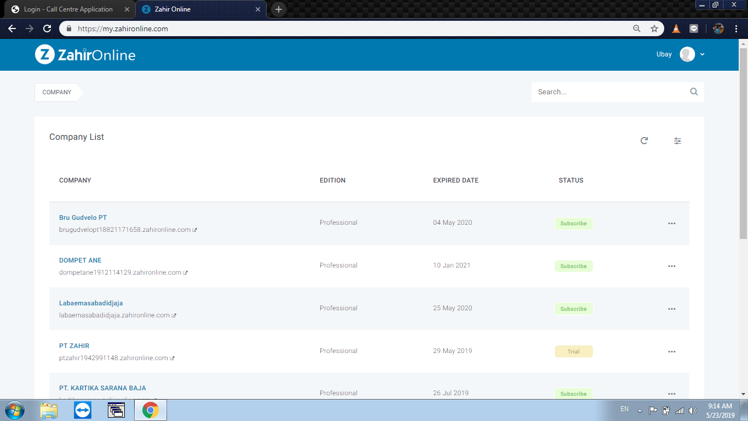Click the 04 May 2020 expiry date
Screen dimensions: 748x421
tap(452, 223)
